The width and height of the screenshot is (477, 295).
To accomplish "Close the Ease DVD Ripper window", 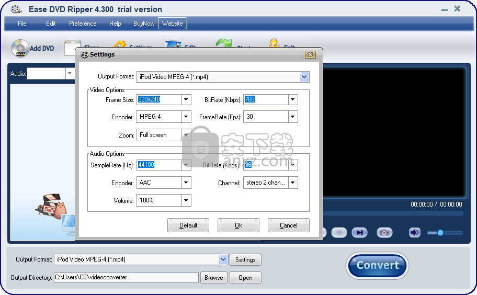I will click(x=457, y=9).
